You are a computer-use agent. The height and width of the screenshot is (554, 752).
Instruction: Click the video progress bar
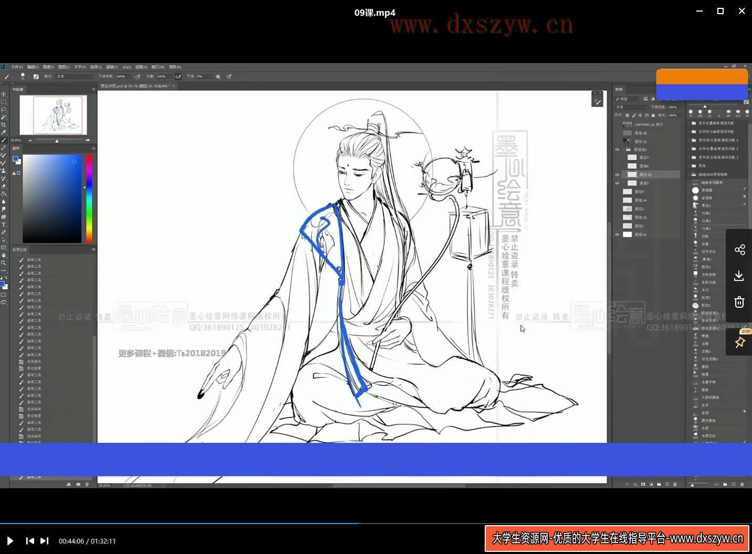[376, 523]
